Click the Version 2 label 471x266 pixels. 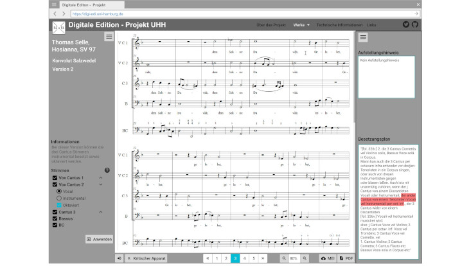tap(63, 69)
